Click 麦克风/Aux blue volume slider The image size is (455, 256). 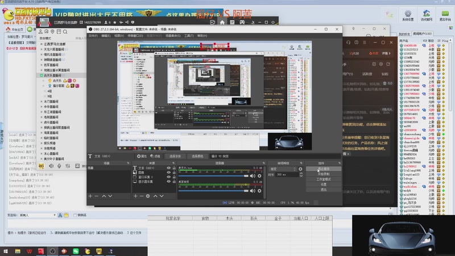214,176
